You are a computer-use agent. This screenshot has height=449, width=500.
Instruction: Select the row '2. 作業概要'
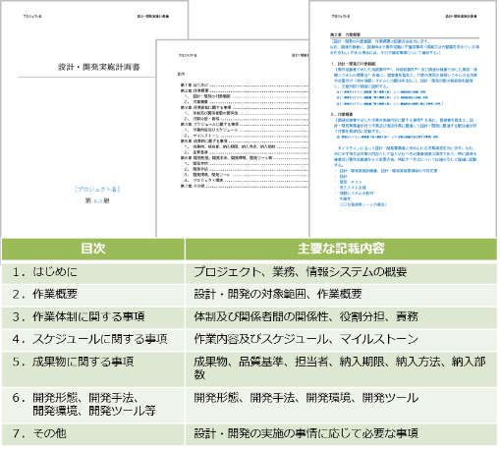[x=250, y=295]
